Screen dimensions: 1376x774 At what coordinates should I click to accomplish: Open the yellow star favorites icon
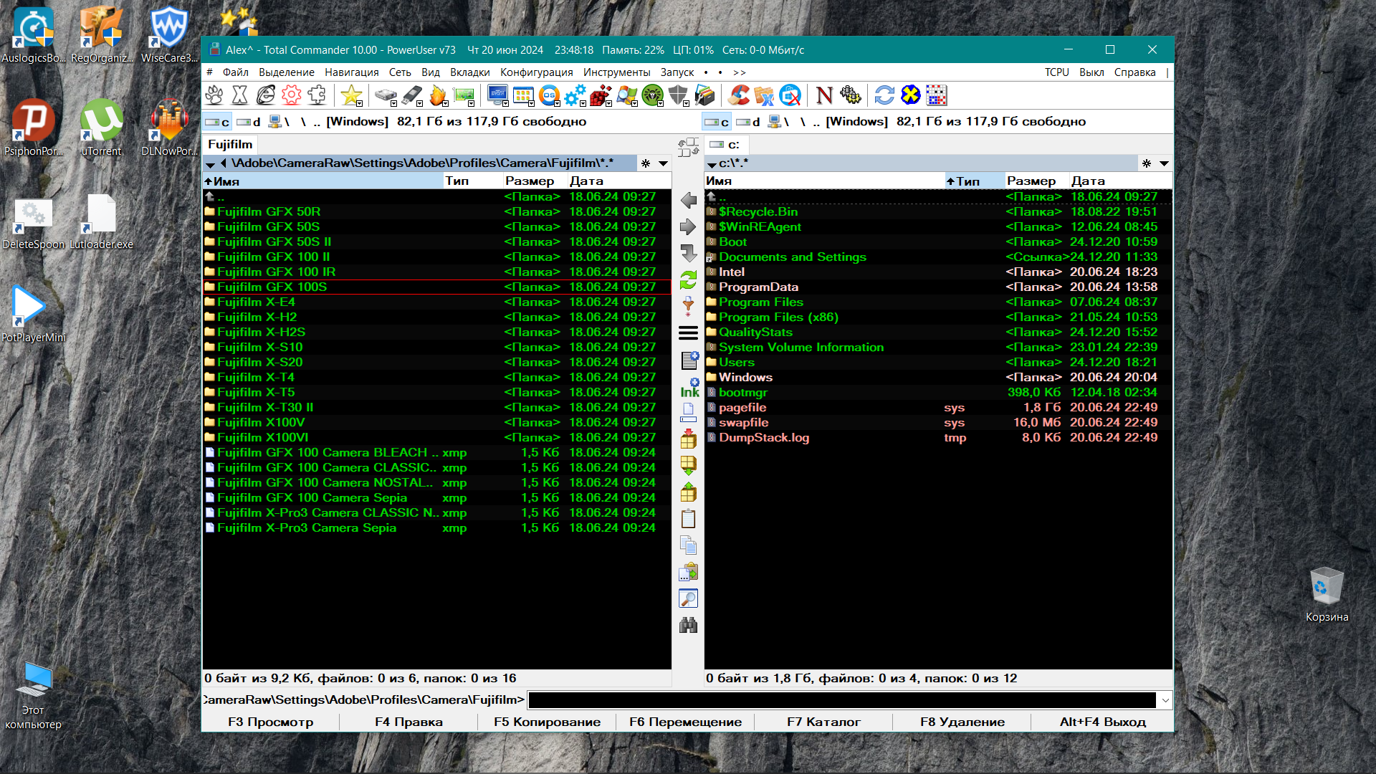[x=350, y=95]
